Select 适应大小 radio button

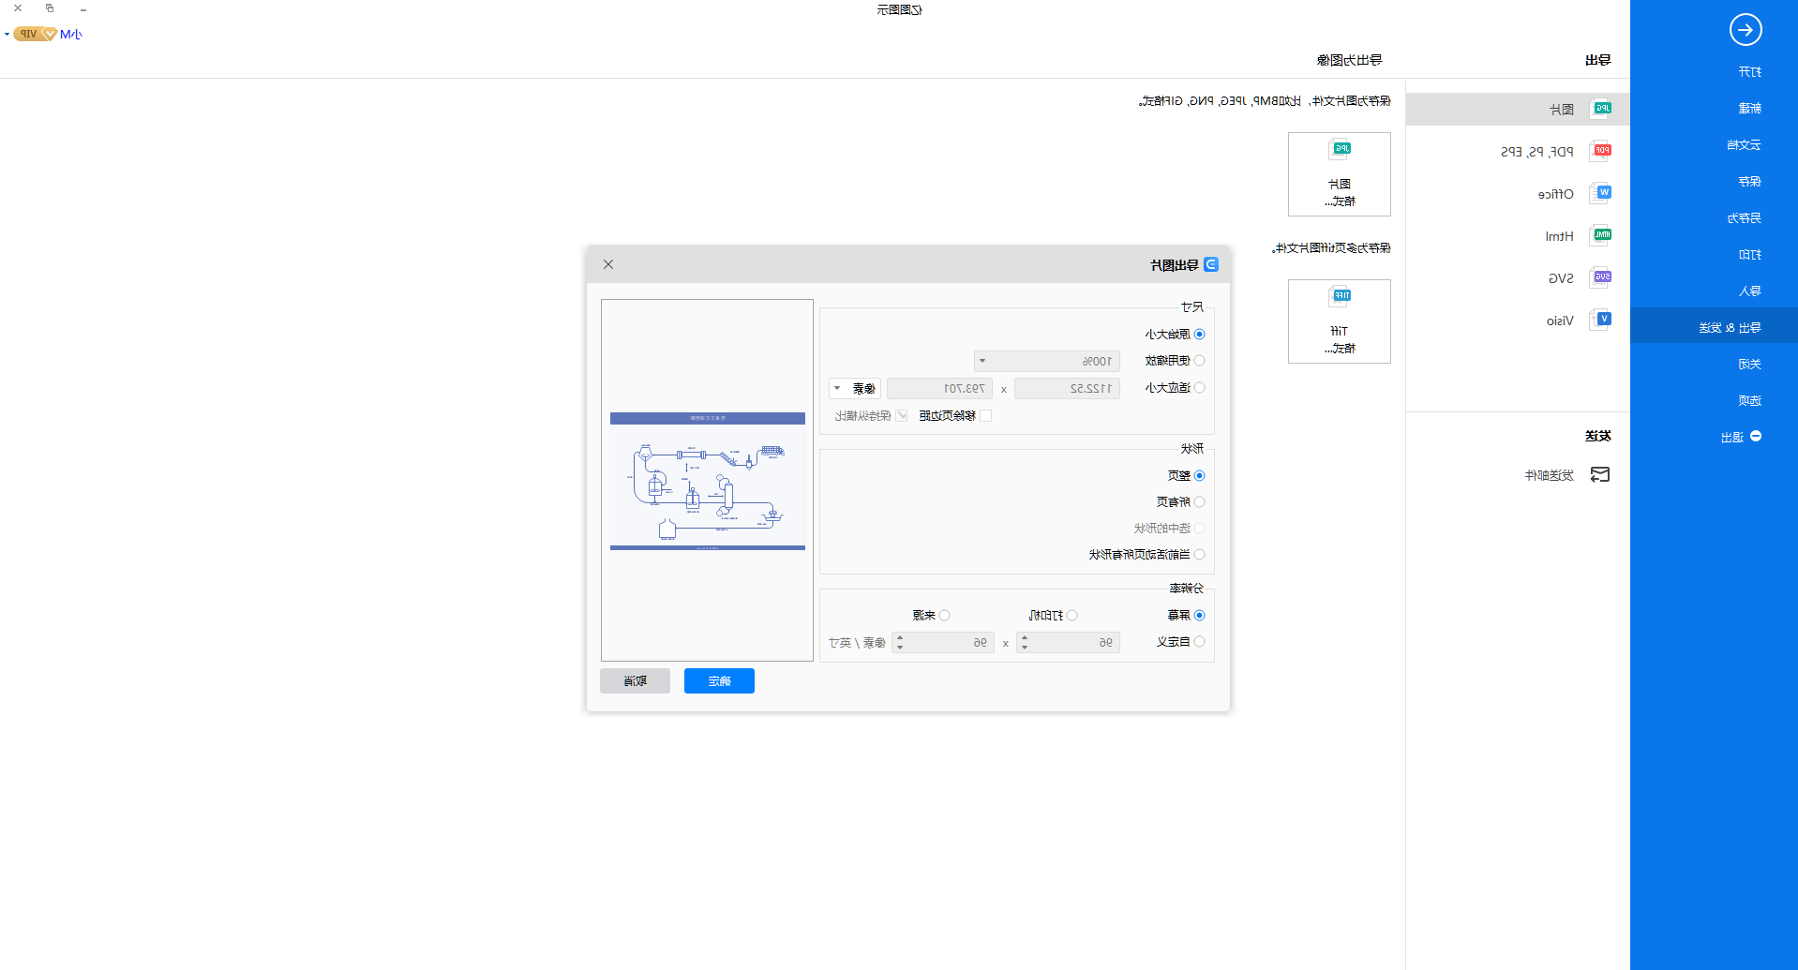point(1199,388)
